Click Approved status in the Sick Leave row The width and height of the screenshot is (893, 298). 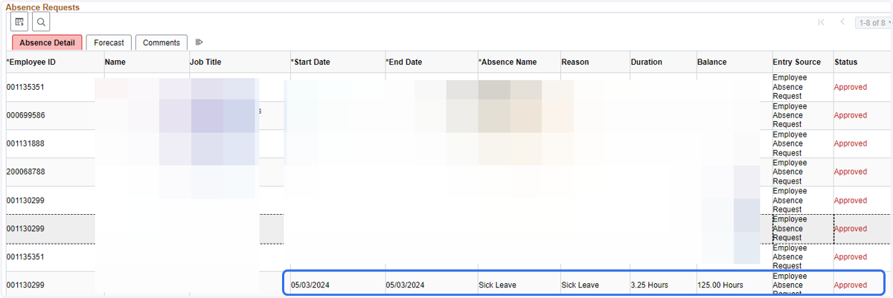(851, 285)
